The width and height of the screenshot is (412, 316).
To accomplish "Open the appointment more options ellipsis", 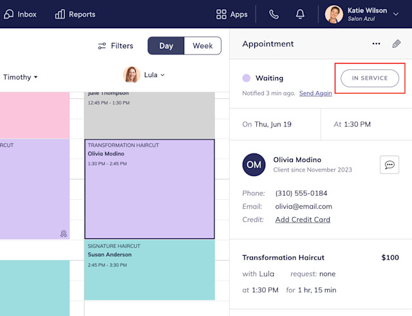I will (376, 44).
